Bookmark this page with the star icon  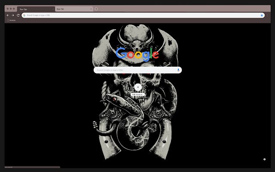[262, 15]
